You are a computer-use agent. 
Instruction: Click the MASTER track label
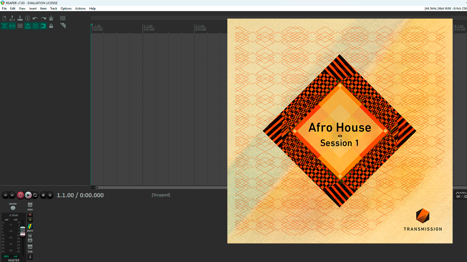point(14,260)
